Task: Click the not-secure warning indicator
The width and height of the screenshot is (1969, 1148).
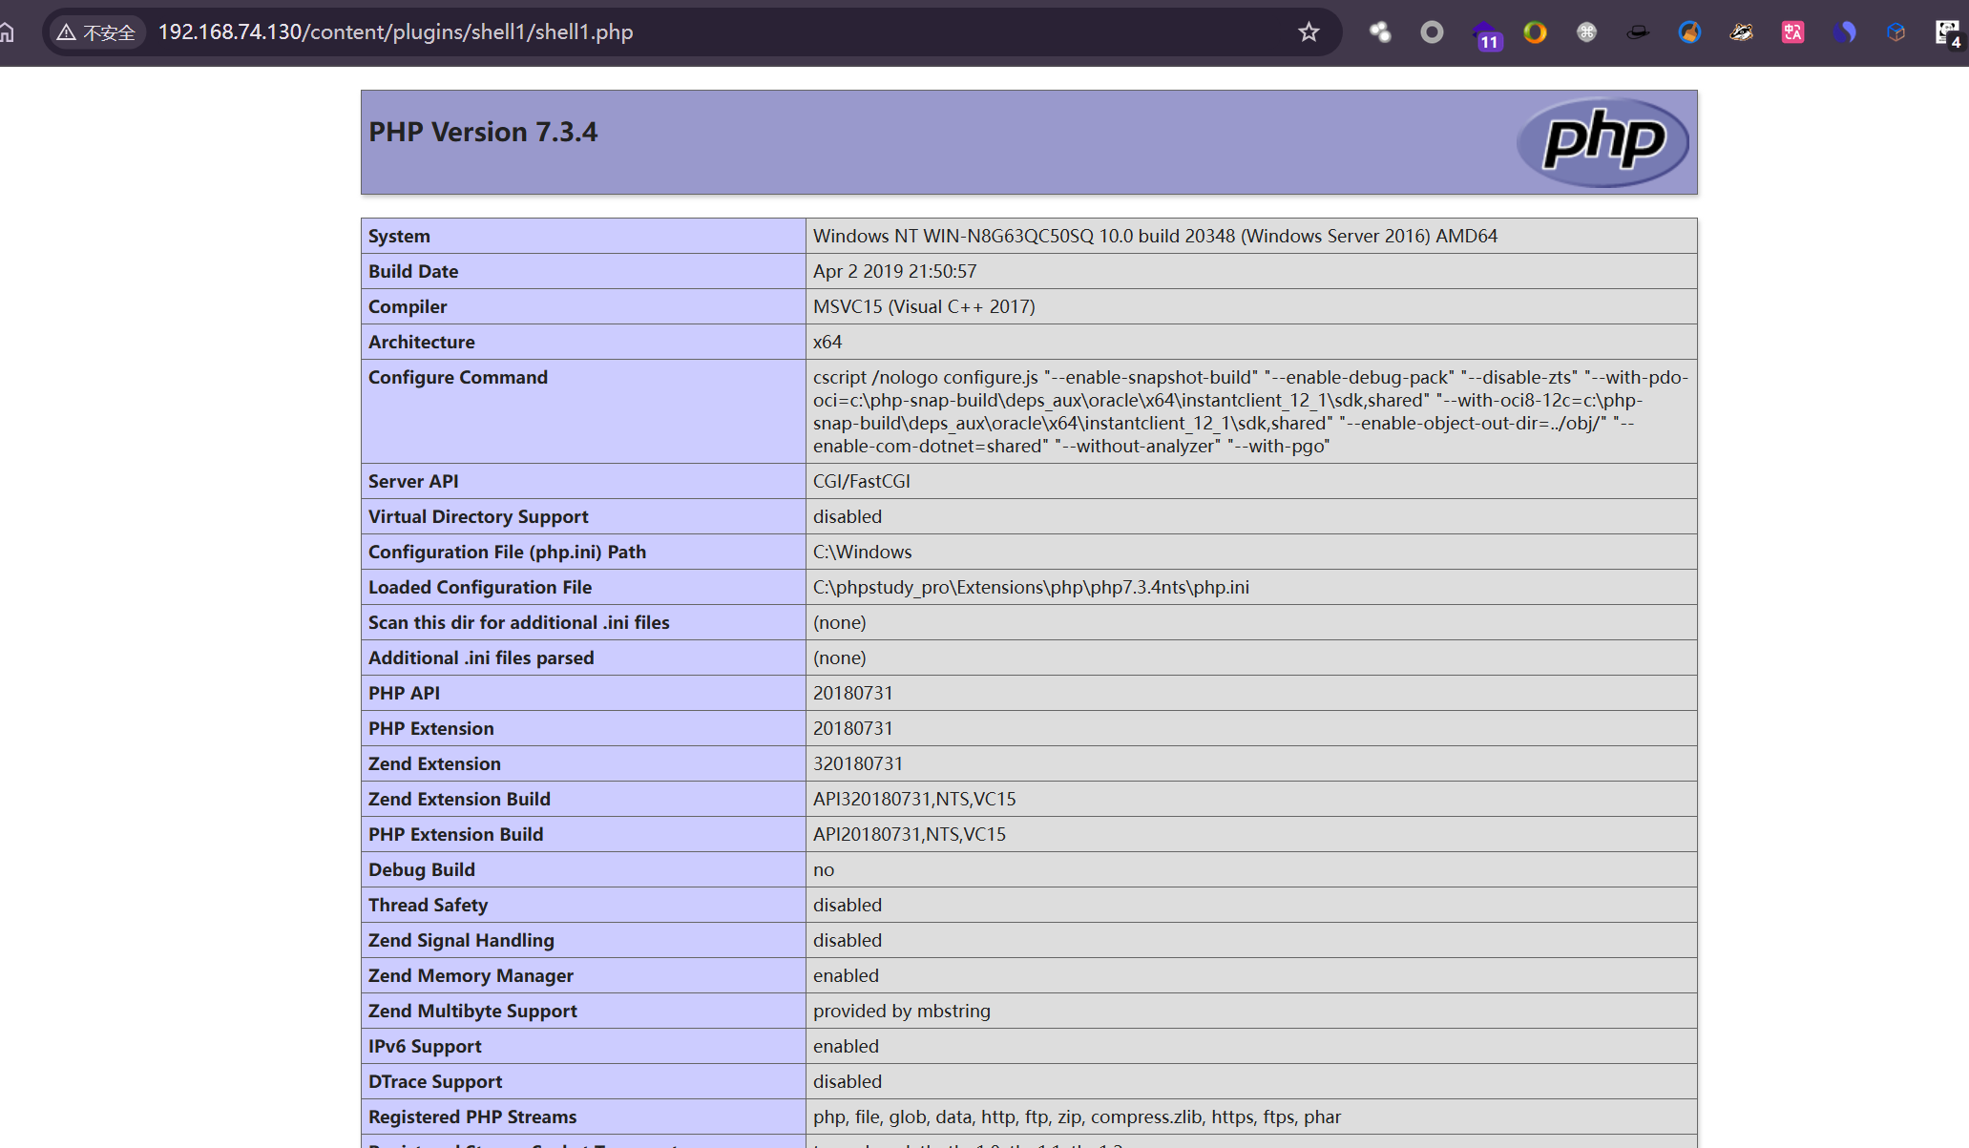Action: [95, 32]
